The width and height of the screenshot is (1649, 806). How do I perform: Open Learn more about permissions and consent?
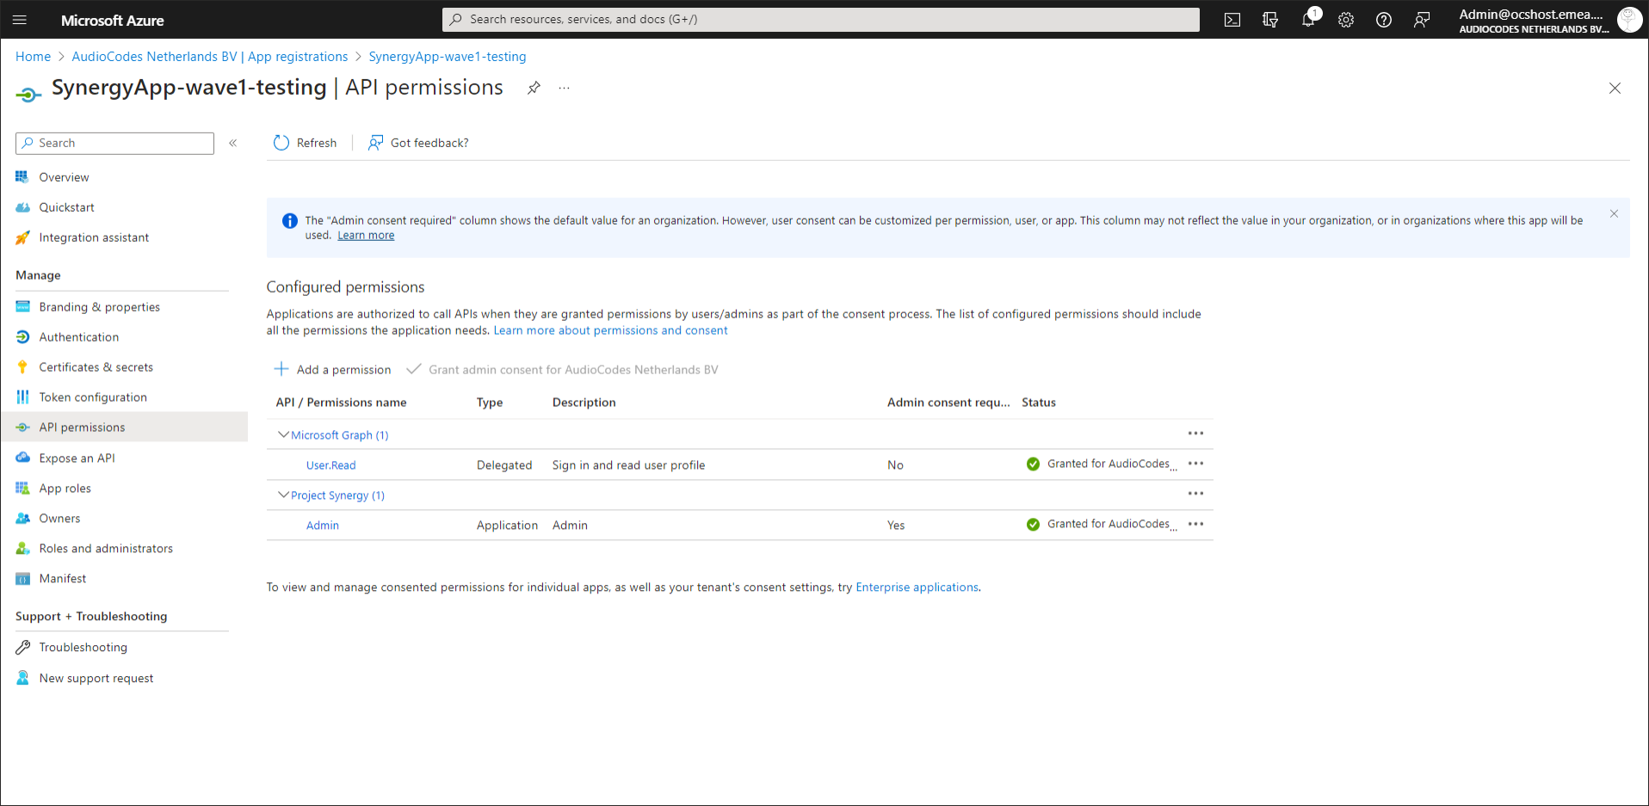(x=610, y=330)
